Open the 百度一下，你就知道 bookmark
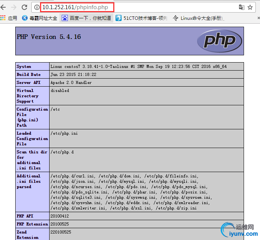This screenshot has height=240, width=260. coord(86,18)
